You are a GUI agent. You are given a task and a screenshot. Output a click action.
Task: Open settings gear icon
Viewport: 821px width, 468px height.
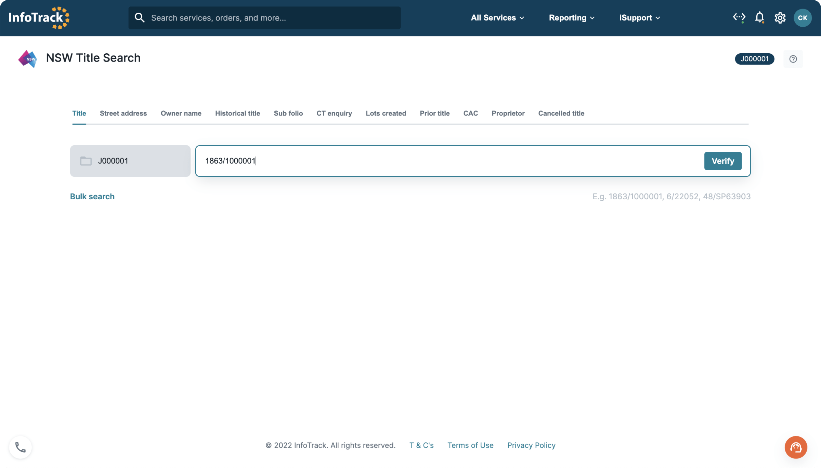[x=780, y=18]
